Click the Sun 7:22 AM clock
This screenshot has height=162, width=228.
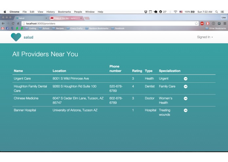click(x=205, y=12)
